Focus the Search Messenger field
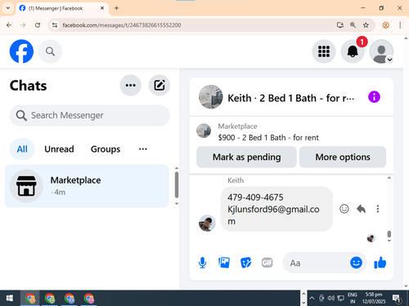The height and width of the screenshot is (306, 409). click(90, 115)
